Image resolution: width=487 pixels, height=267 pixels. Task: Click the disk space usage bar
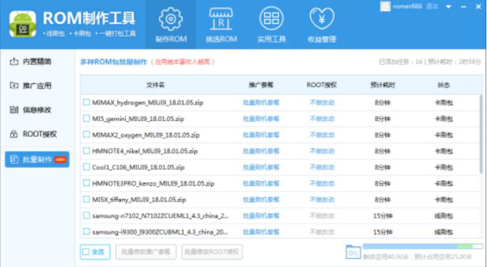click(x=423, y=246)
